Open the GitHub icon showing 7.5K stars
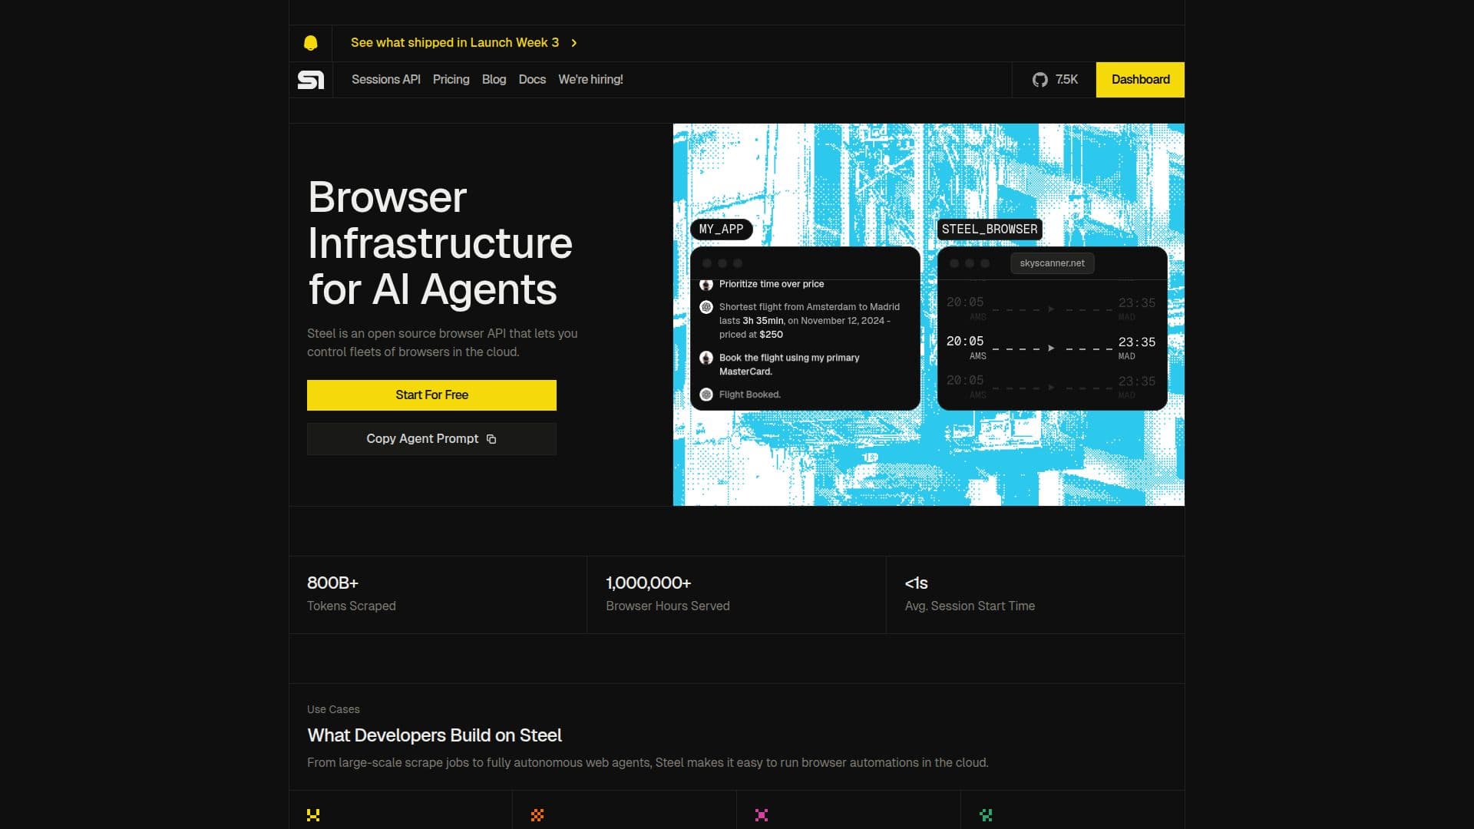This screenshot has width=1474, height=829. pyautogui.click(x=1039, y=80)
